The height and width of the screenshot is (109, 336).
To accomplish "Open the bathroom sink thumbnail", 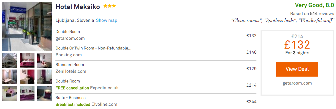I will coord(10,77).
